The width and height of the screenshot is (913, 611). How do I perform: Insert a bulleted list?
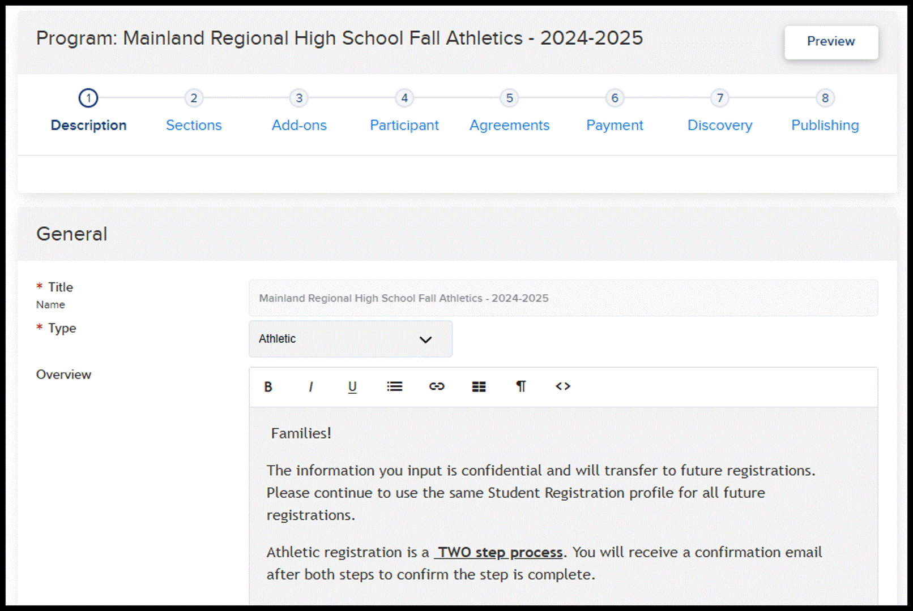394,386
